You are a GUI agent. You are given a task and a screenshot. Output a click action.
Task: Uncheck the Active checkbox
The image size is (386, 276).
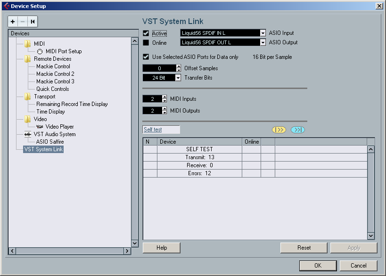pyautogui.click(x=146, y=33)
